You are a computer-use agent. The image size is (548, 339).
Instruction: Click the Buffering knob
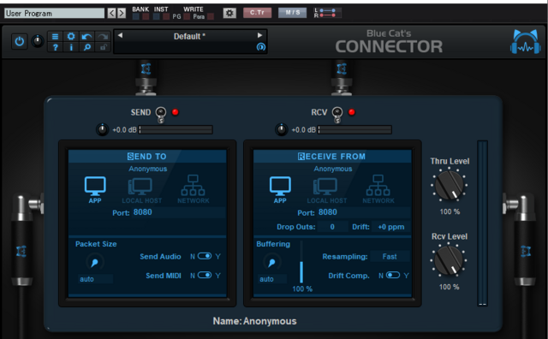(x=272, y=262)
